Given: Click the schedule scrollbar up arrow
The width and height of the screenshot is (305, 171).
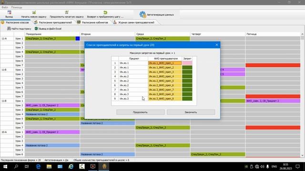Looking at the screenshot, I should pyautogui.click(x=303, y=34).
